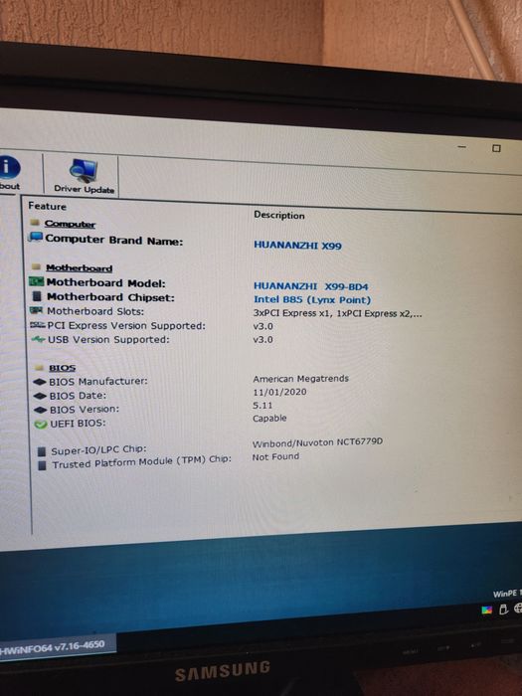
Task: Select the Capable value
Action: click(x=269, y=419)
